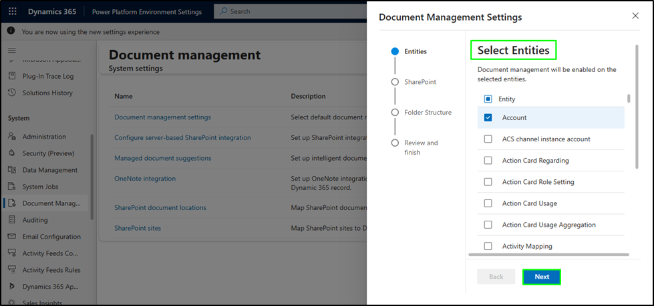The height and width of the screenshot is (306, 654).
Task: Click the Name column header
Action: coord(124,96)
